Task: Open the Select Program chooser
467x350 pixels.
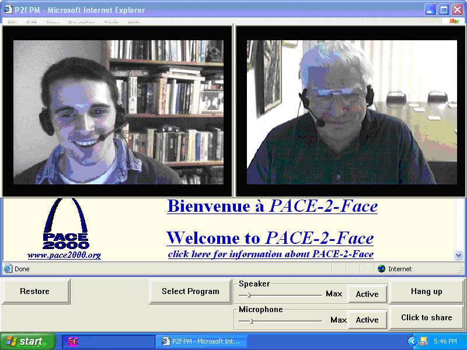Action: pyautogui.click(x=190, y=291)
